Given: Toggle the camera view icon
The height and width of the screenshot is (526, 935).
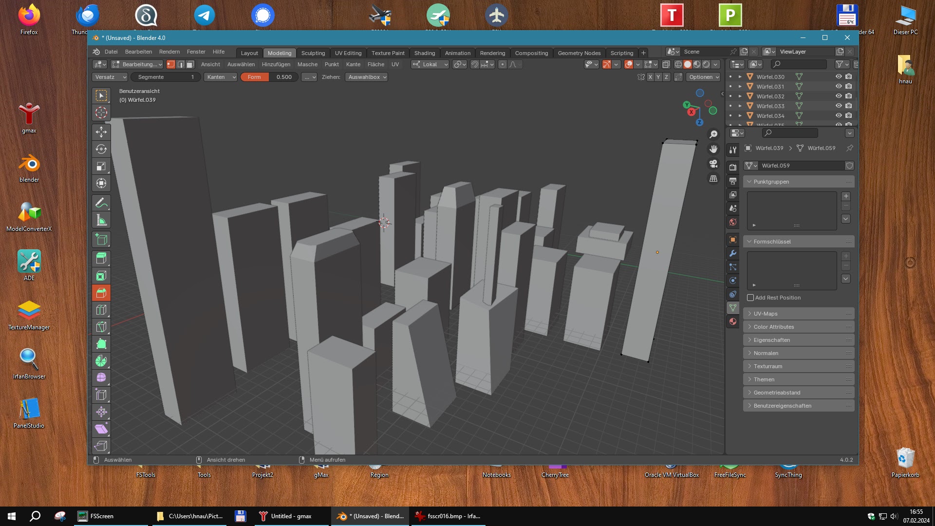Looking at the screenshot, I should point(713,164).
